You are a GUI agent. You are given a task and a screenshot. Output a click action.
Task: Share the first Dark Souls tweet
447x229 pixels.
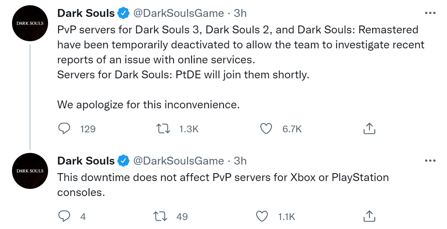[x=369, y=129]
